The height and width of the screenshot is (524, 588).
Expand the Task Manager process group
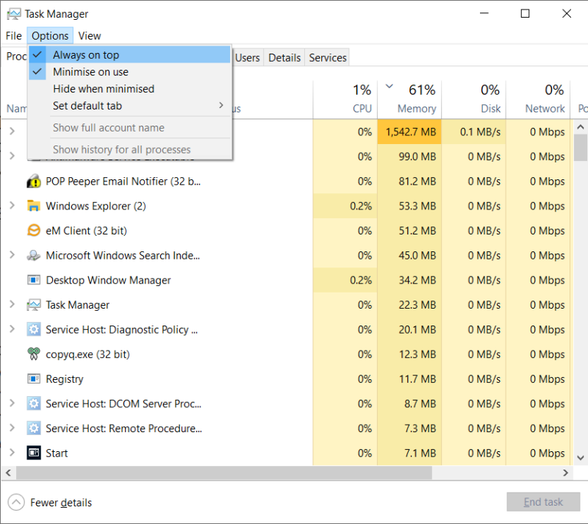[x=12, y=304]
